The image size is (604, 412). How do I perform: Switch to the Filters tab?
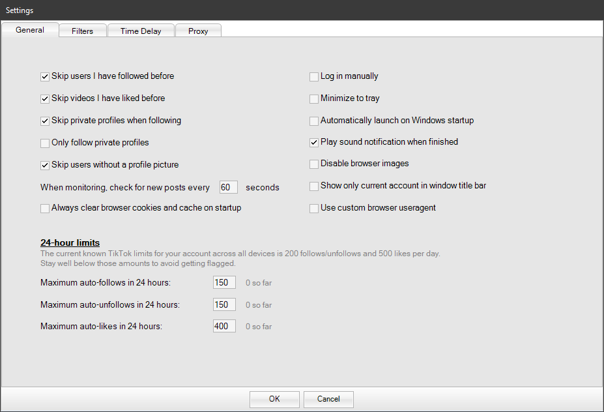pyautogui.click(x=82, y=31)
